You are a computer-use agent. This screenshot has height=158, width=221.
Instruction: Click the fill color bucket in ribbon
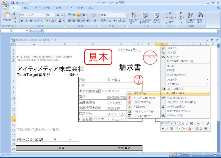[x=46, y=21]
